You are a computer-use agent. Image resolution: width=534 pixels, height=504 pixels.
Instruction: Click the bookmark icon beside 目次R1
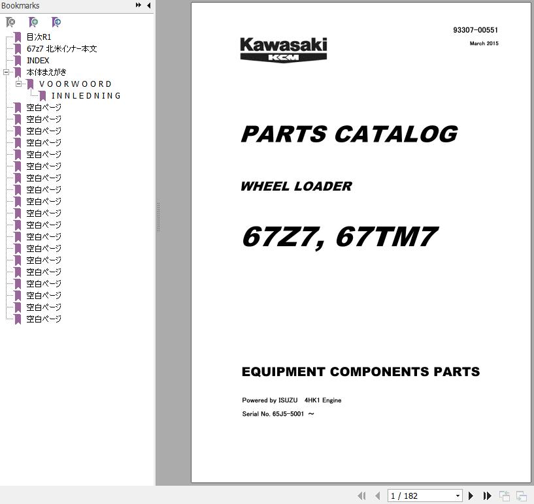click(x=18, y=37)
